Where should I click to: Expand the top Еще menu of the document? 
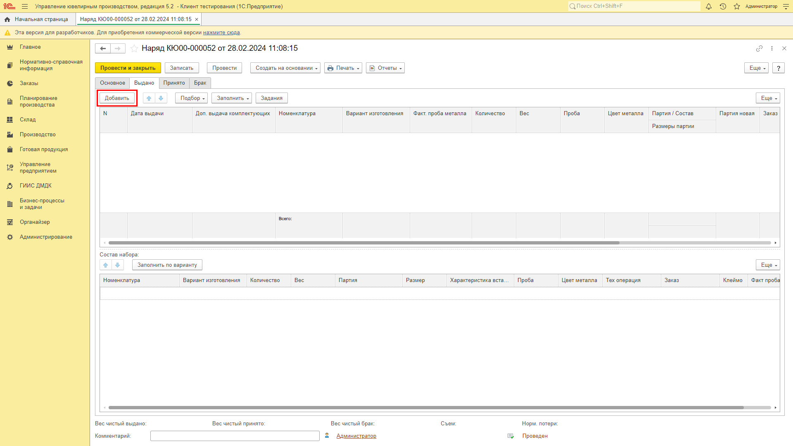click(757, 68)
